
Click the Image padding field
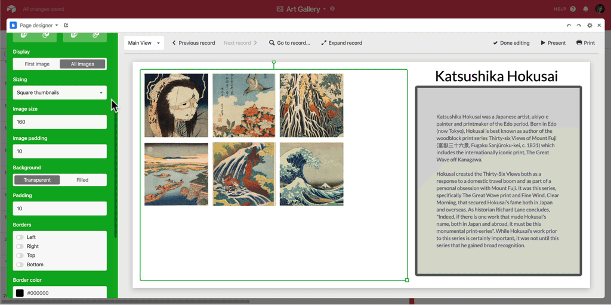tap(60, 151)
